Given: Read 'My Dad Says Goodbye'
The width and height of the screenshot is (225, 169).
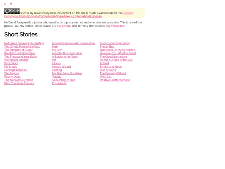Looking at the screenshot, I should (x=67, y=73).
